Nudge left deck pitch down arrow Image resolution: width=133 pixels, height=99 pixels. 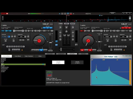pyautogui.click(x=49, y=51)
